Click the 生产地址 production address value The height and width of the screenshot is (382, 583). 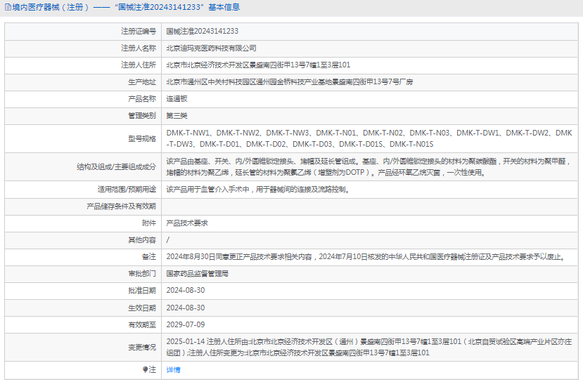tap(289, 82)
